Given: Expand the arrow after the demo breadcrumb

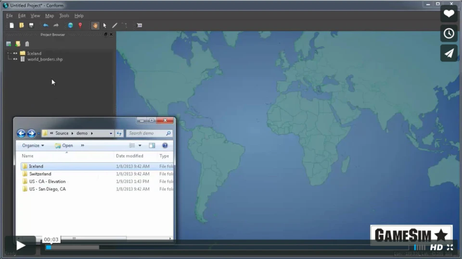Looking at the screenshot, I should pyautogui.click(x=92, y=133).
